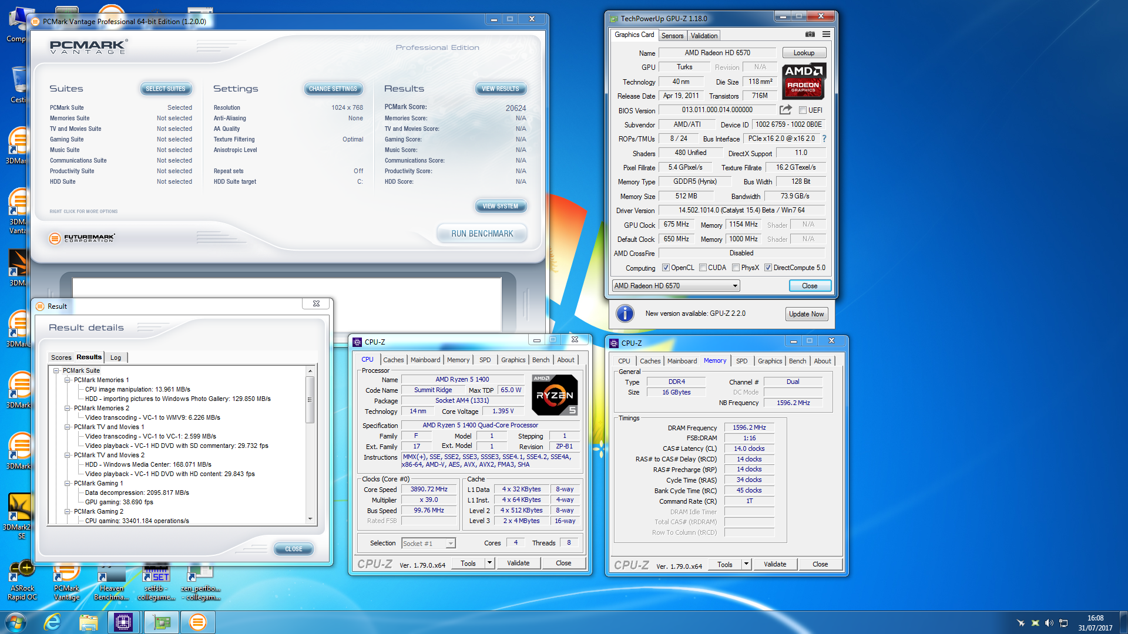
Task: Open the setfsb desktop shortcut
Action: [x=156, y=581]
